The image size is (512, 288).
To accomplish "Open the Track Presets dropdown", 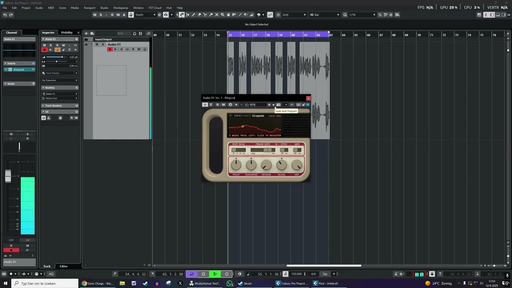I will click(60, 73).
